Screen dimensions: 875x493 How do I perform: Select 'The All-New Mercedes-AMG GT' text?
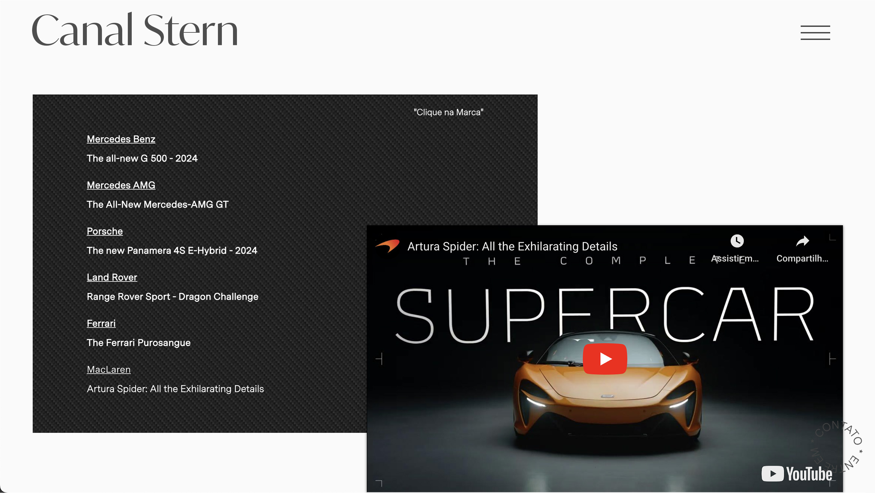coord(158,205)
